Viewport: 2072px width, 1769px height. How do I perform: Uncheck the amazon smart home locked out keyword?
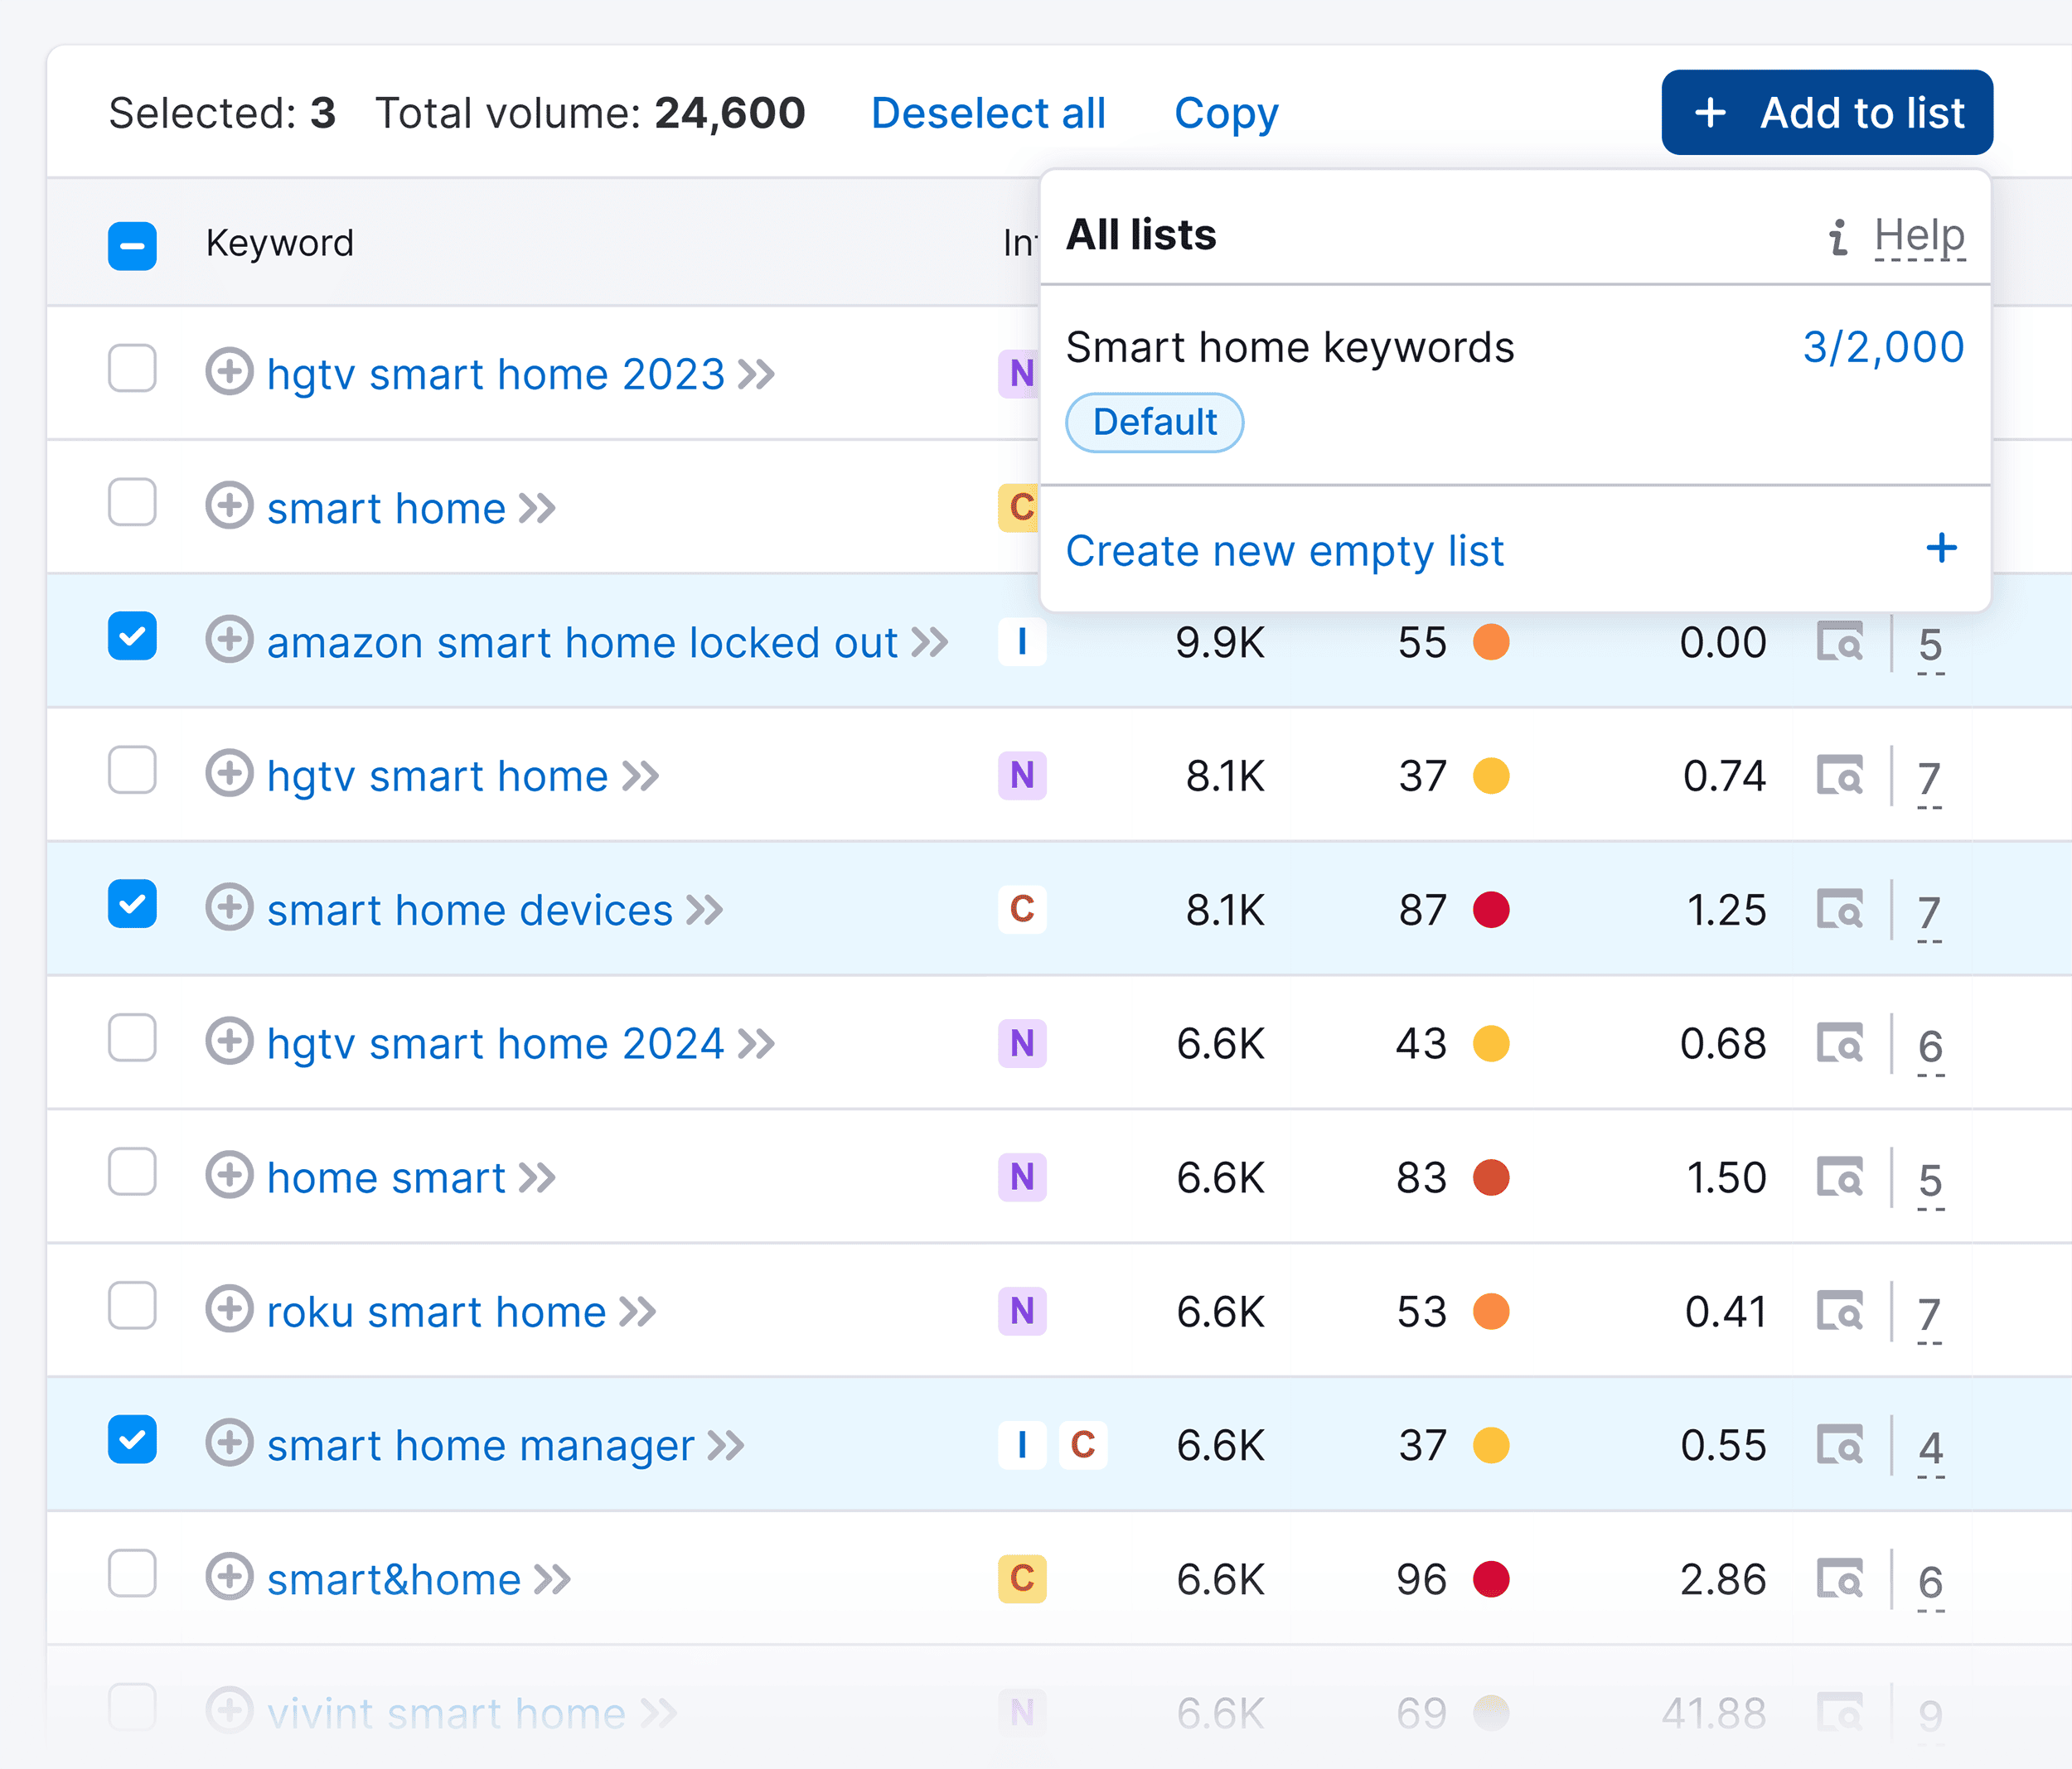pyautogui.click(x=131, y=638)
